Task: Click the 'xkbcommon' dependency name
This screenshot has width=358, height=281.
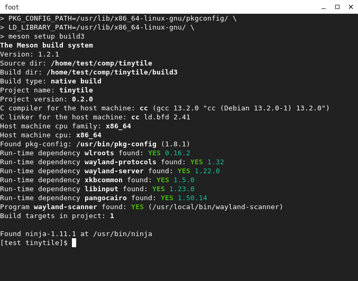Action: click(104, 180)
